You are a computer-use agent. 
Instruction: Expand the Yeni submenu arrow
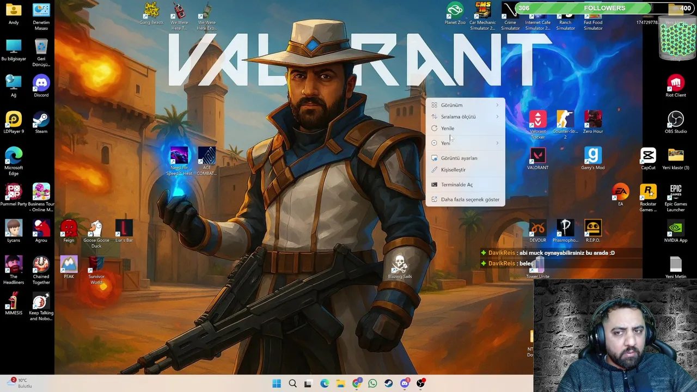coord(497,143)
